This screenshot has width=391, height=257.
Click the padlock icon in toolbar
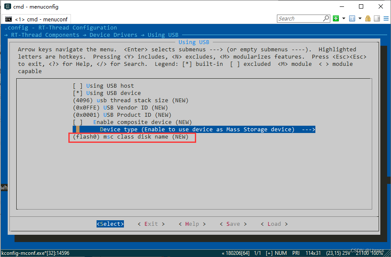(368, 18)
